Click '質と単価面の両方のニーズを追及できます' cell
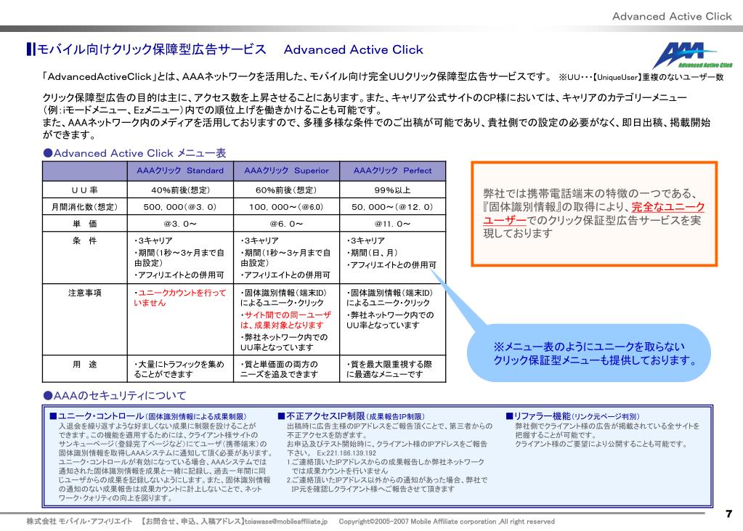This screenshot has height=531, width=743. click(286, 369)
